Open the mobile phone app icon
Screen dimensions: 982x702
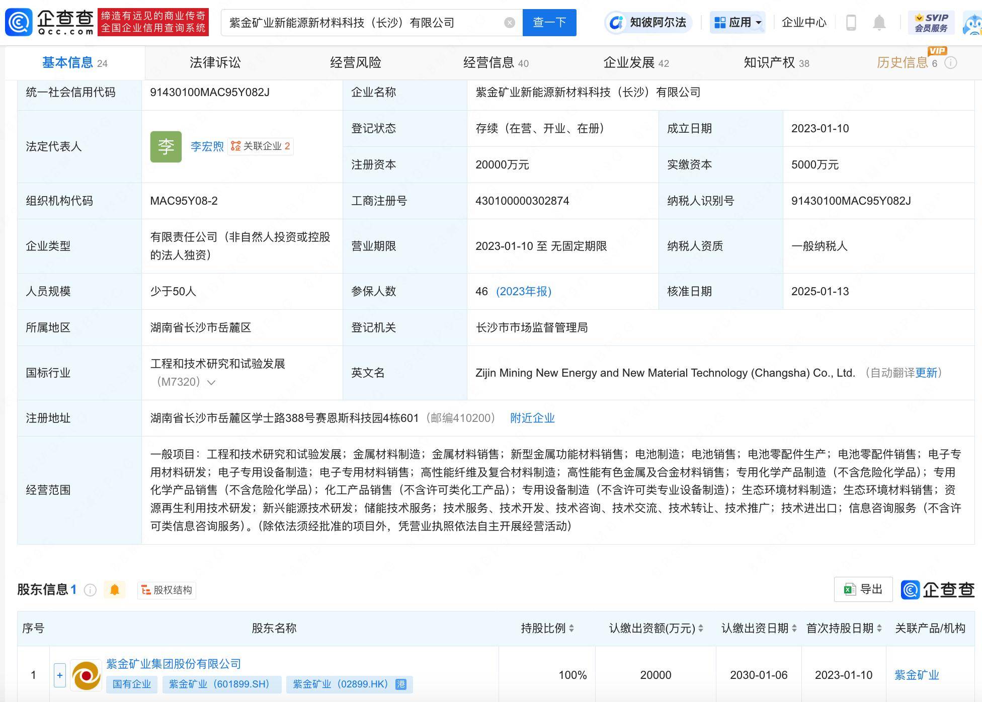(851, 23)
